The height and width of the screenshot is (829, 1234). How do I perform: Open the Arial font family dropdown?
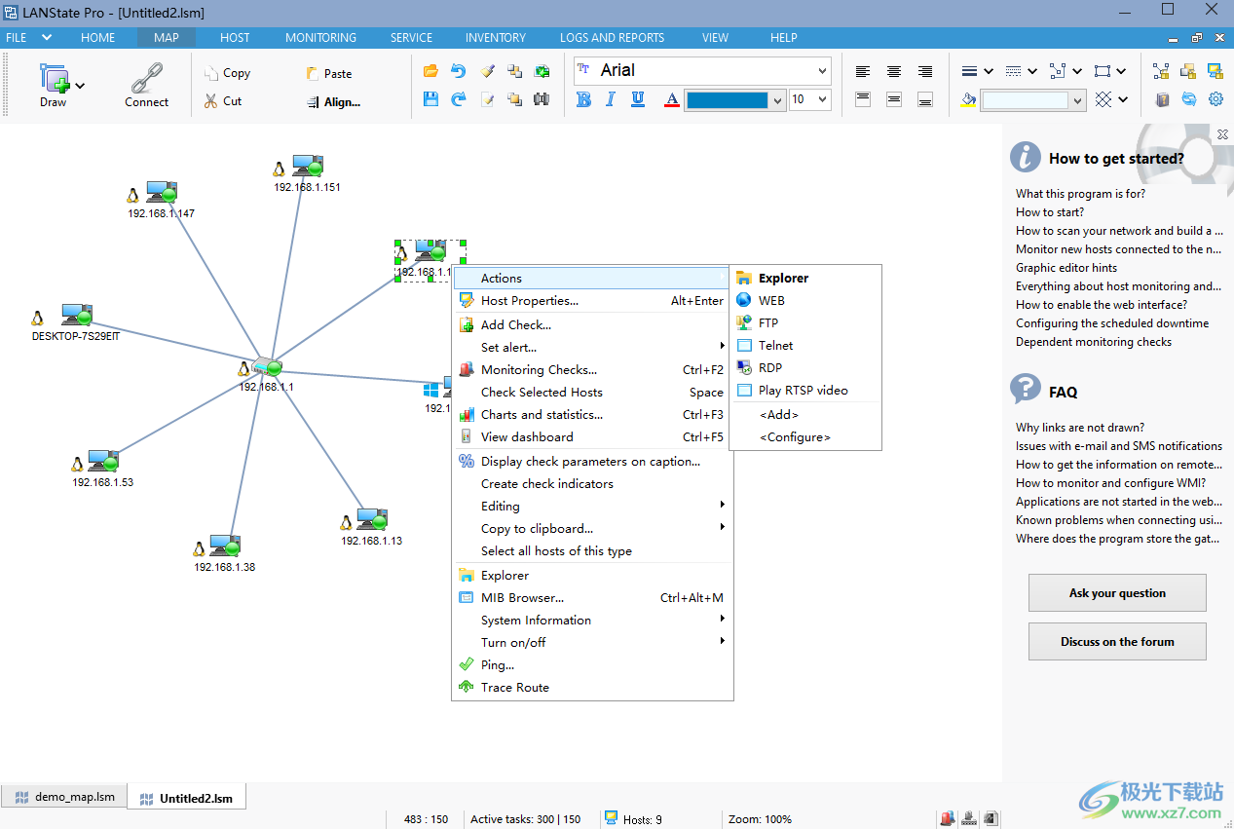(x=822, y=70)
